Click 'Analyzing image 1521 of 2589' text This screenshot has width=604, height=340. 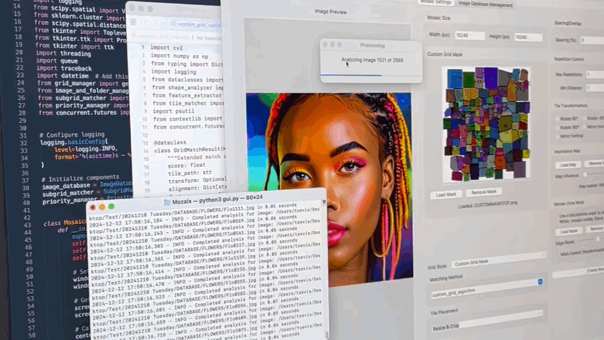point(372,60)
